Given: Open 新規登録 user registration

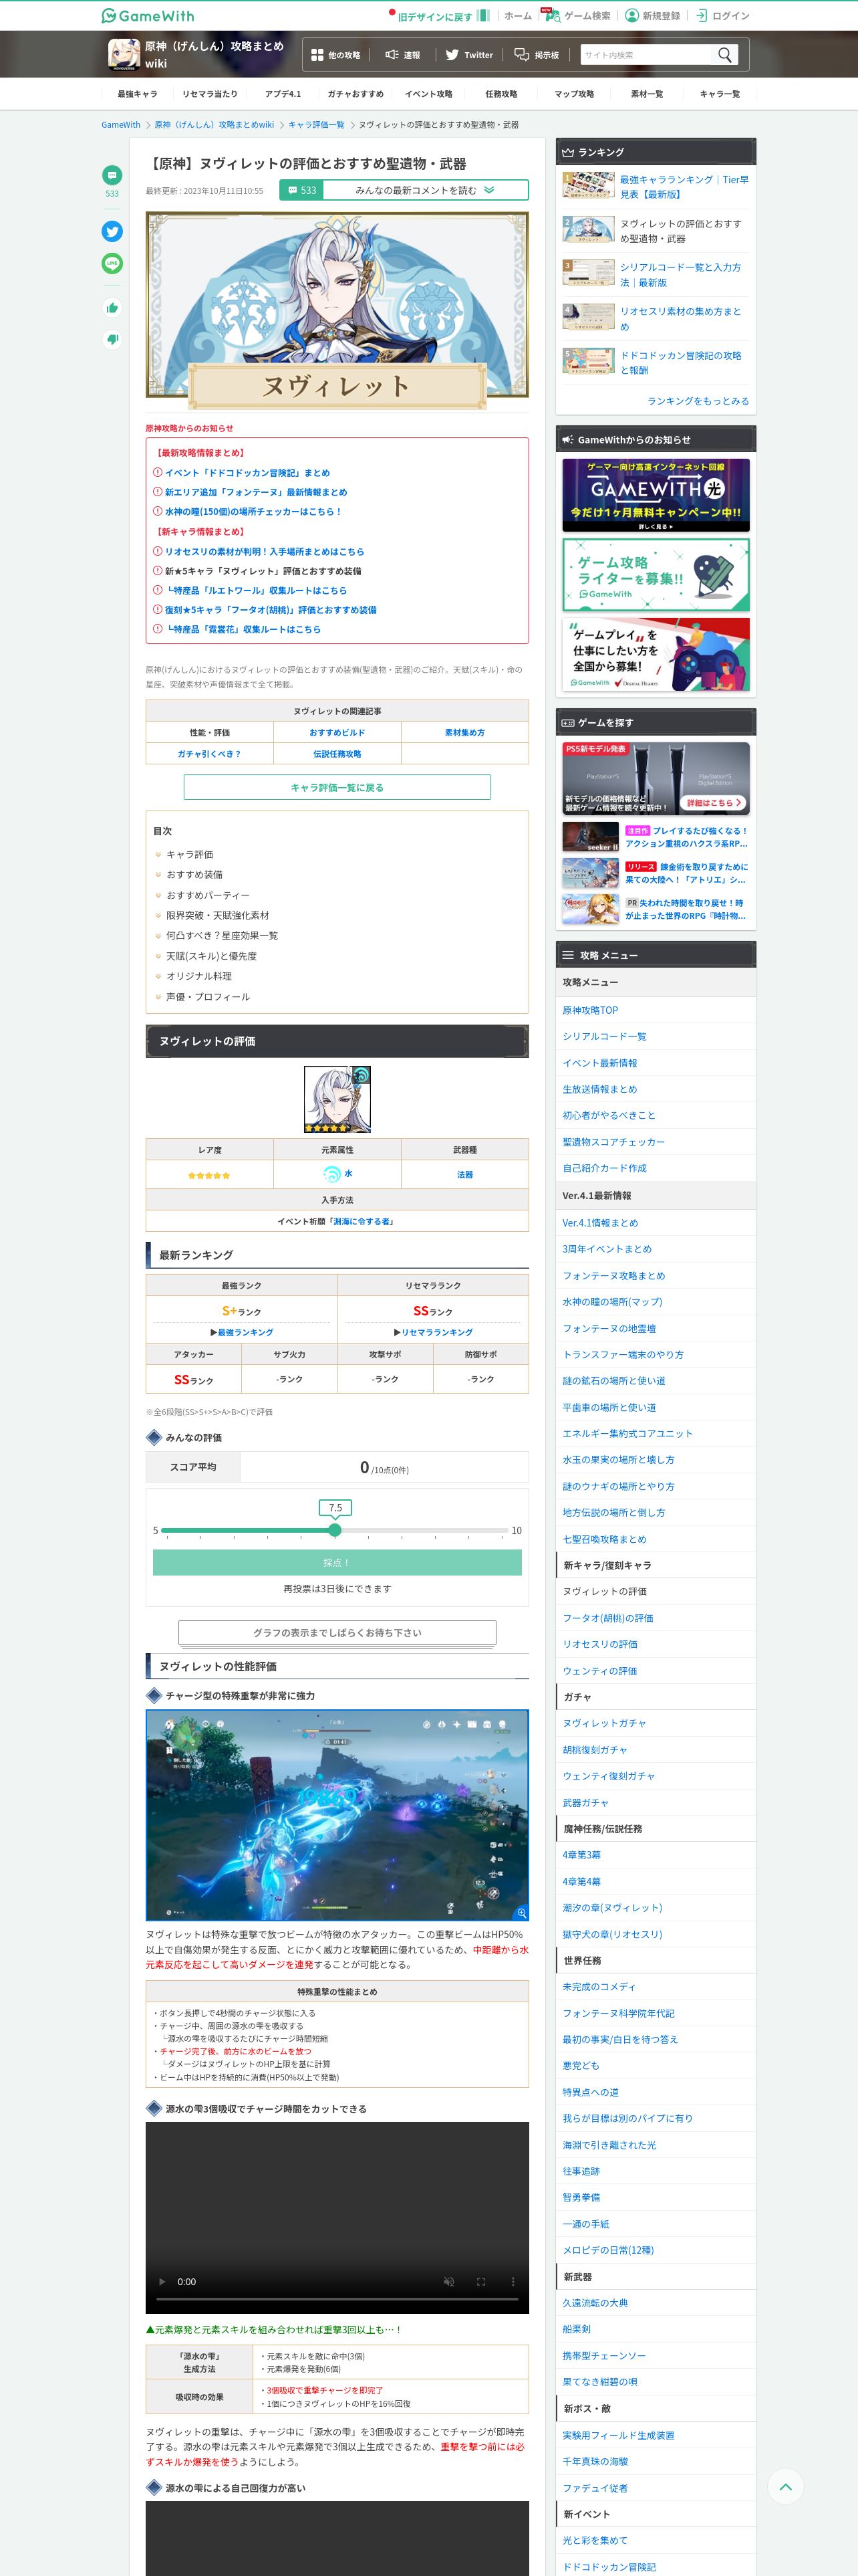Looking at the screenshot, I should (652, 16).
